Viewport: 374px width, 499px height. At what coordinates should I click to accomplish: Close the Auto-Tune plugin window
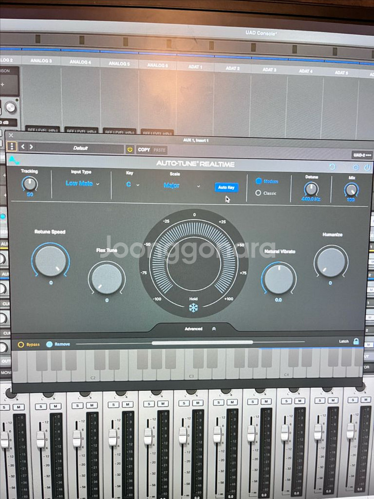pos(11,135)
